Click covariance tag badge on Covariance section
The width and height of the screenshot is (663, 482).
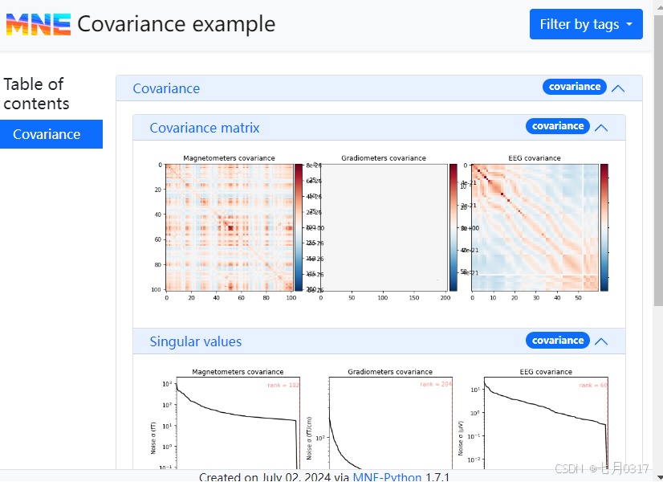point(575,87)
